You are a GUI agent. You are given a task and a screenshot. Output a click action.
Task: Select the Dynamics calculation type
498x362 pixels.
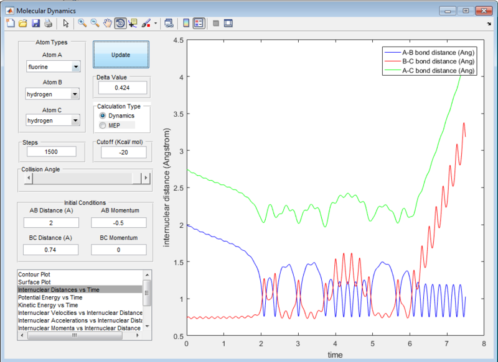[103, 115]
